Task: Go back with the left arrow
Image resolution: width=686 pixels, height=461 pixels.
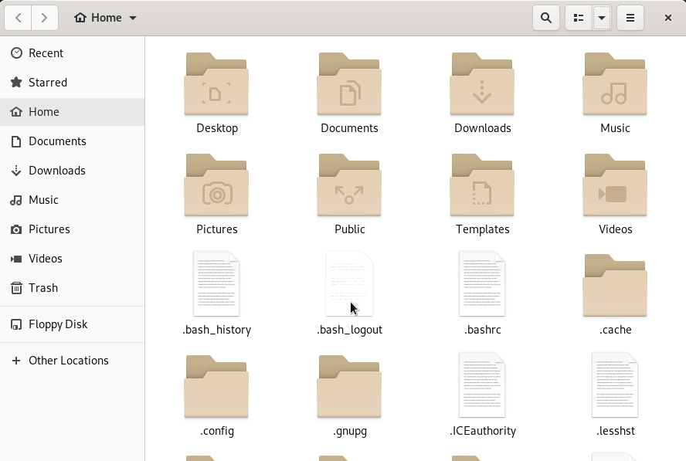Action: (19, 18)
